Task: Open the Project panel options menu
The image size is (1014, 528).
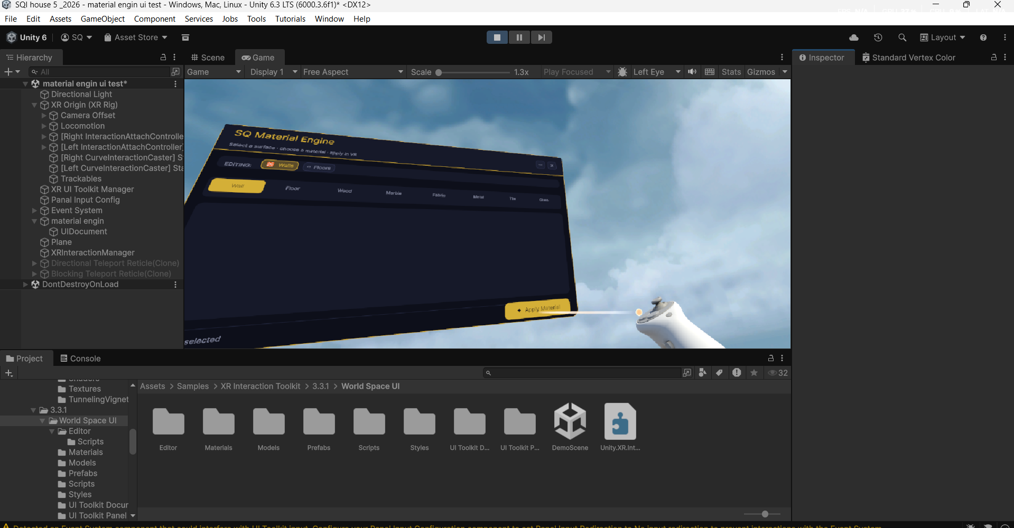Action: (782, 358)
